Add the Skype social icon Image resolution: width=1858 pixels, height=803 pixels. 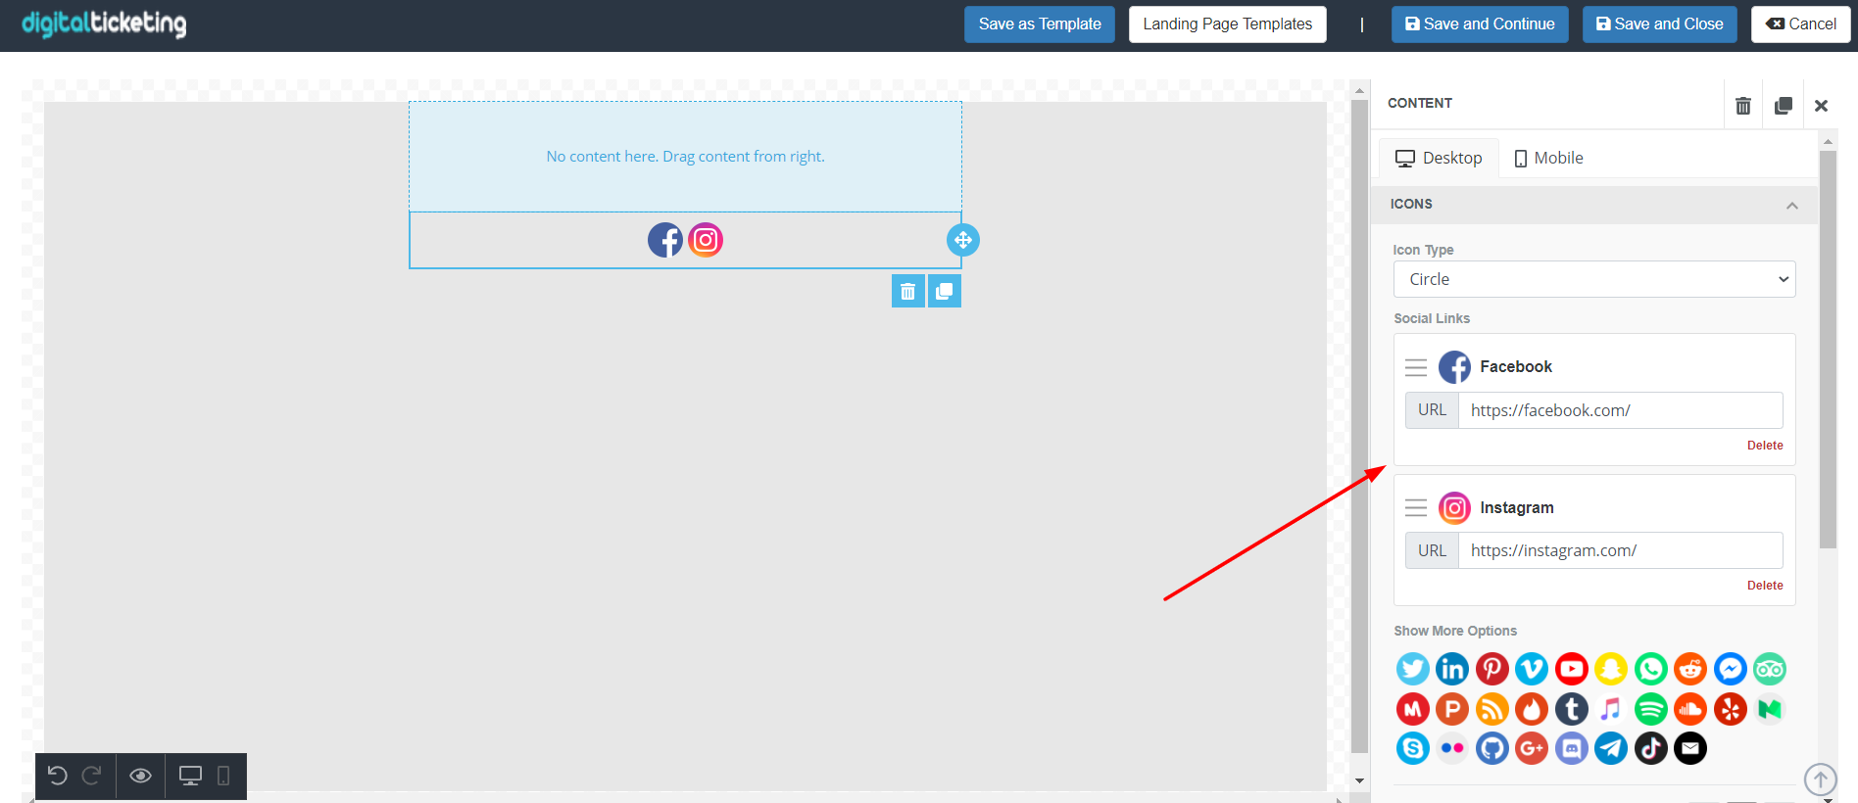tap(1412, 748)
